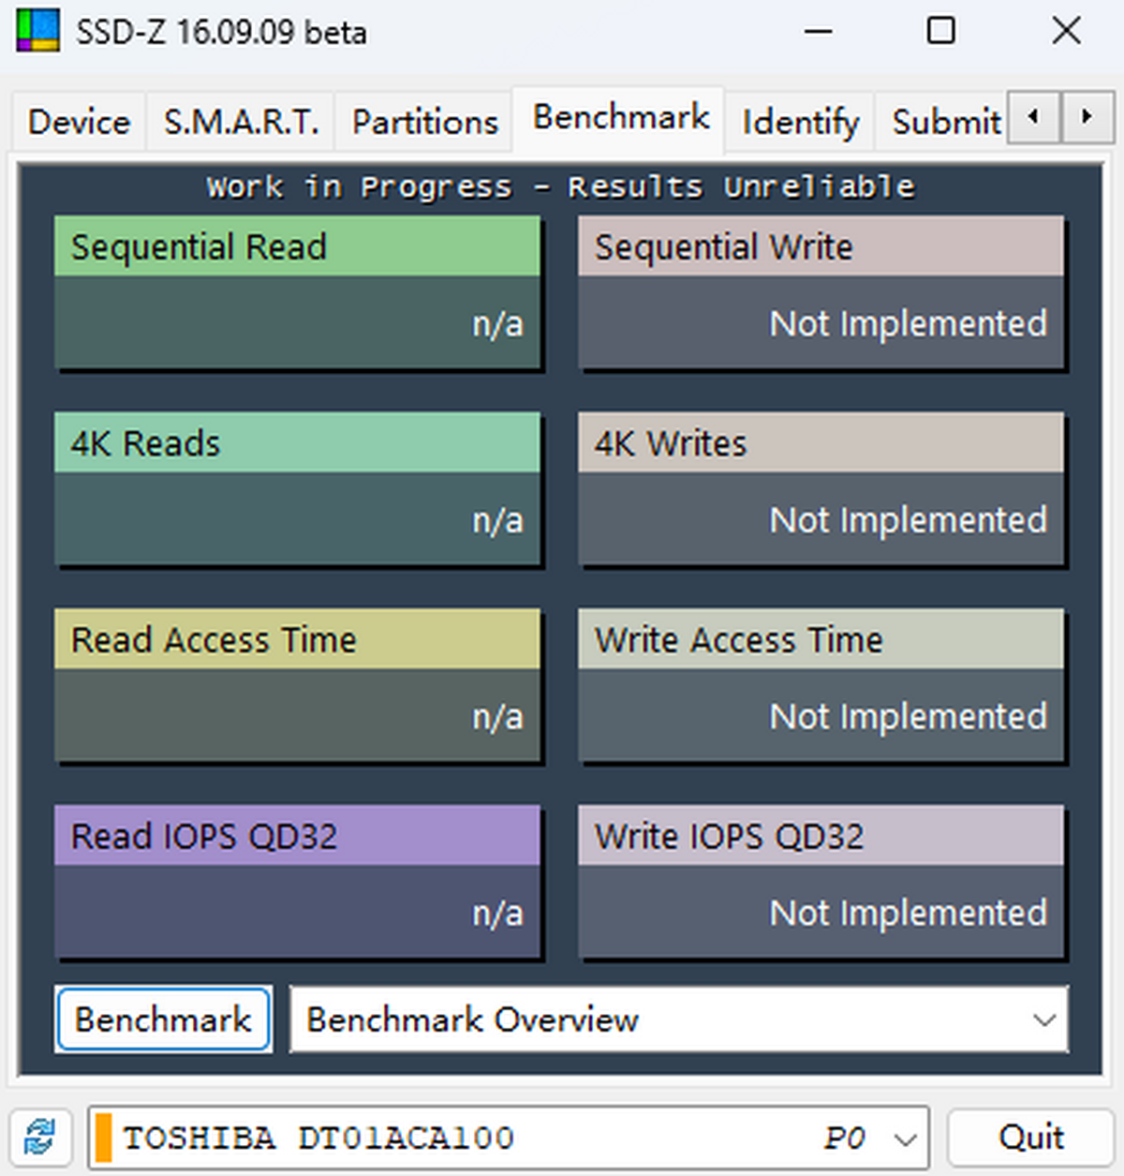Switch to the S.M.A.R.T. tab

(240, 121)
